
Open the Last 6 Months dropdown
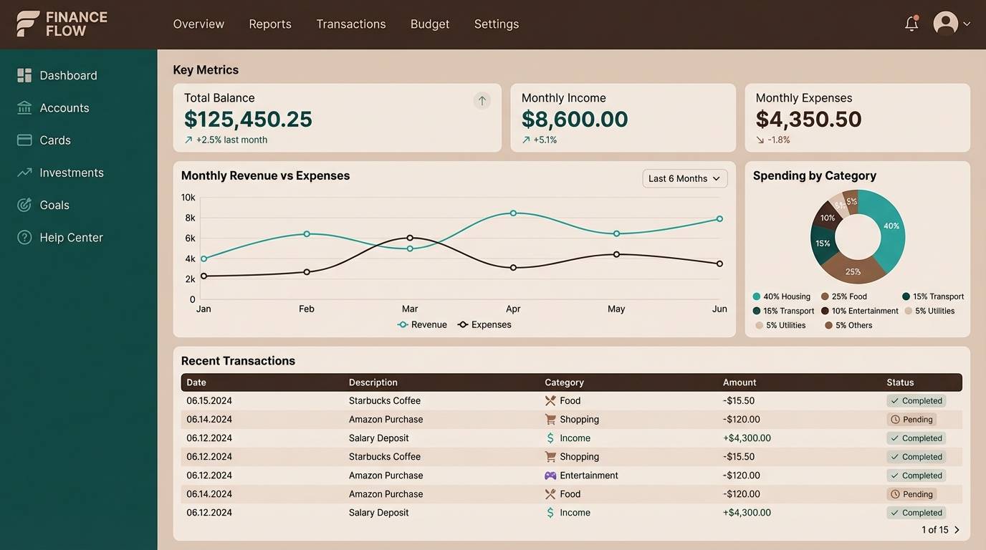click(x=684, y=178)
